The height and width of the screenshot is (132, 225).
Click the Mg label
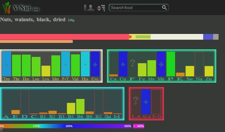151,79
